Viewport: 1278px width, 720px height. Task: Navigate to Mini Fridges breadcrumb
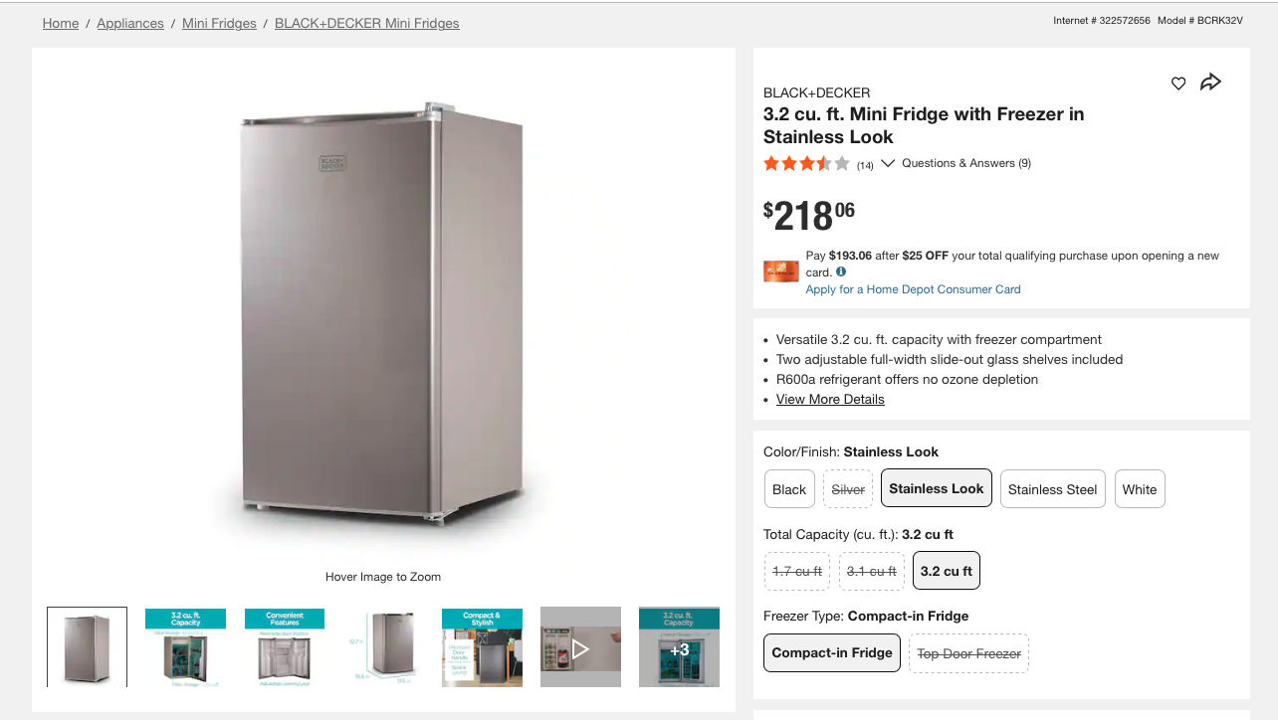pos(219,23)
